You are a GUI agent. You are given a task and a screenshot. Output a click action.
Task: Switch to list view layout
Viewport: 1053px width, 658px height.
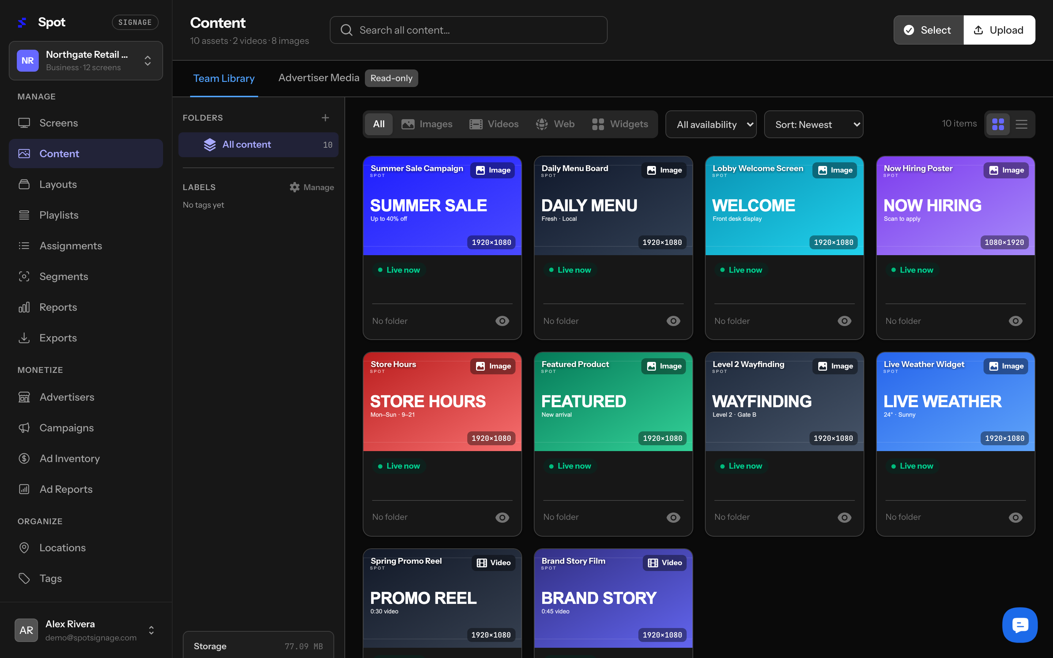1021,124
